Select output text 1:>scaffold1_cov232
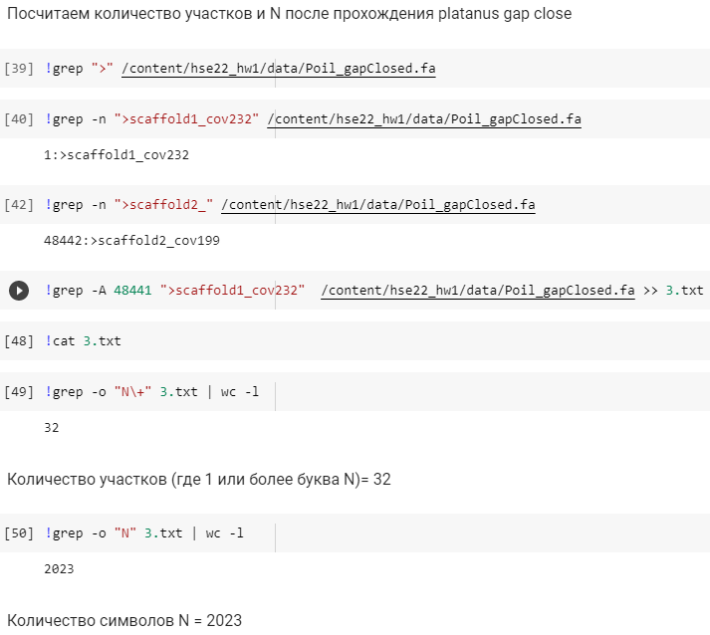The height and width of the screenshot is (635, 710). (x=117, y=155)
